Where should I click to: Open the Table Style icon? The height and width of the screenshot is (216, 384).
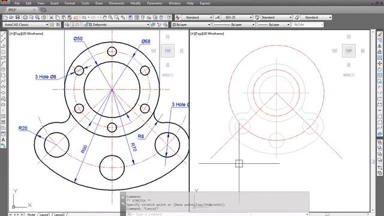click(x=257, y=17)
